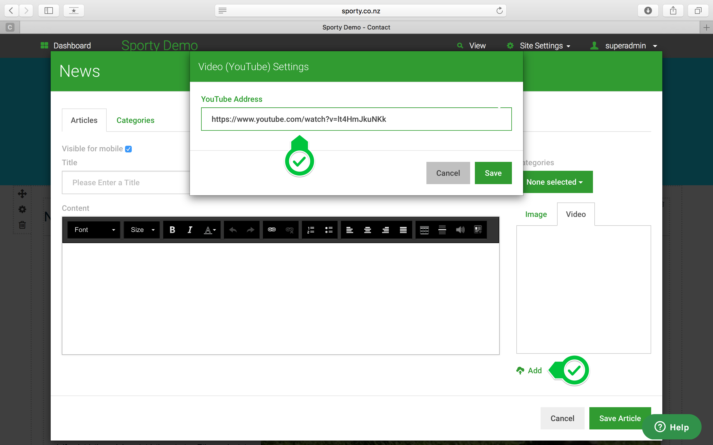The width and height of the screenshot is (713, 445).
Task: Reload the sporty.co.nz page
Action: [499, 11]
